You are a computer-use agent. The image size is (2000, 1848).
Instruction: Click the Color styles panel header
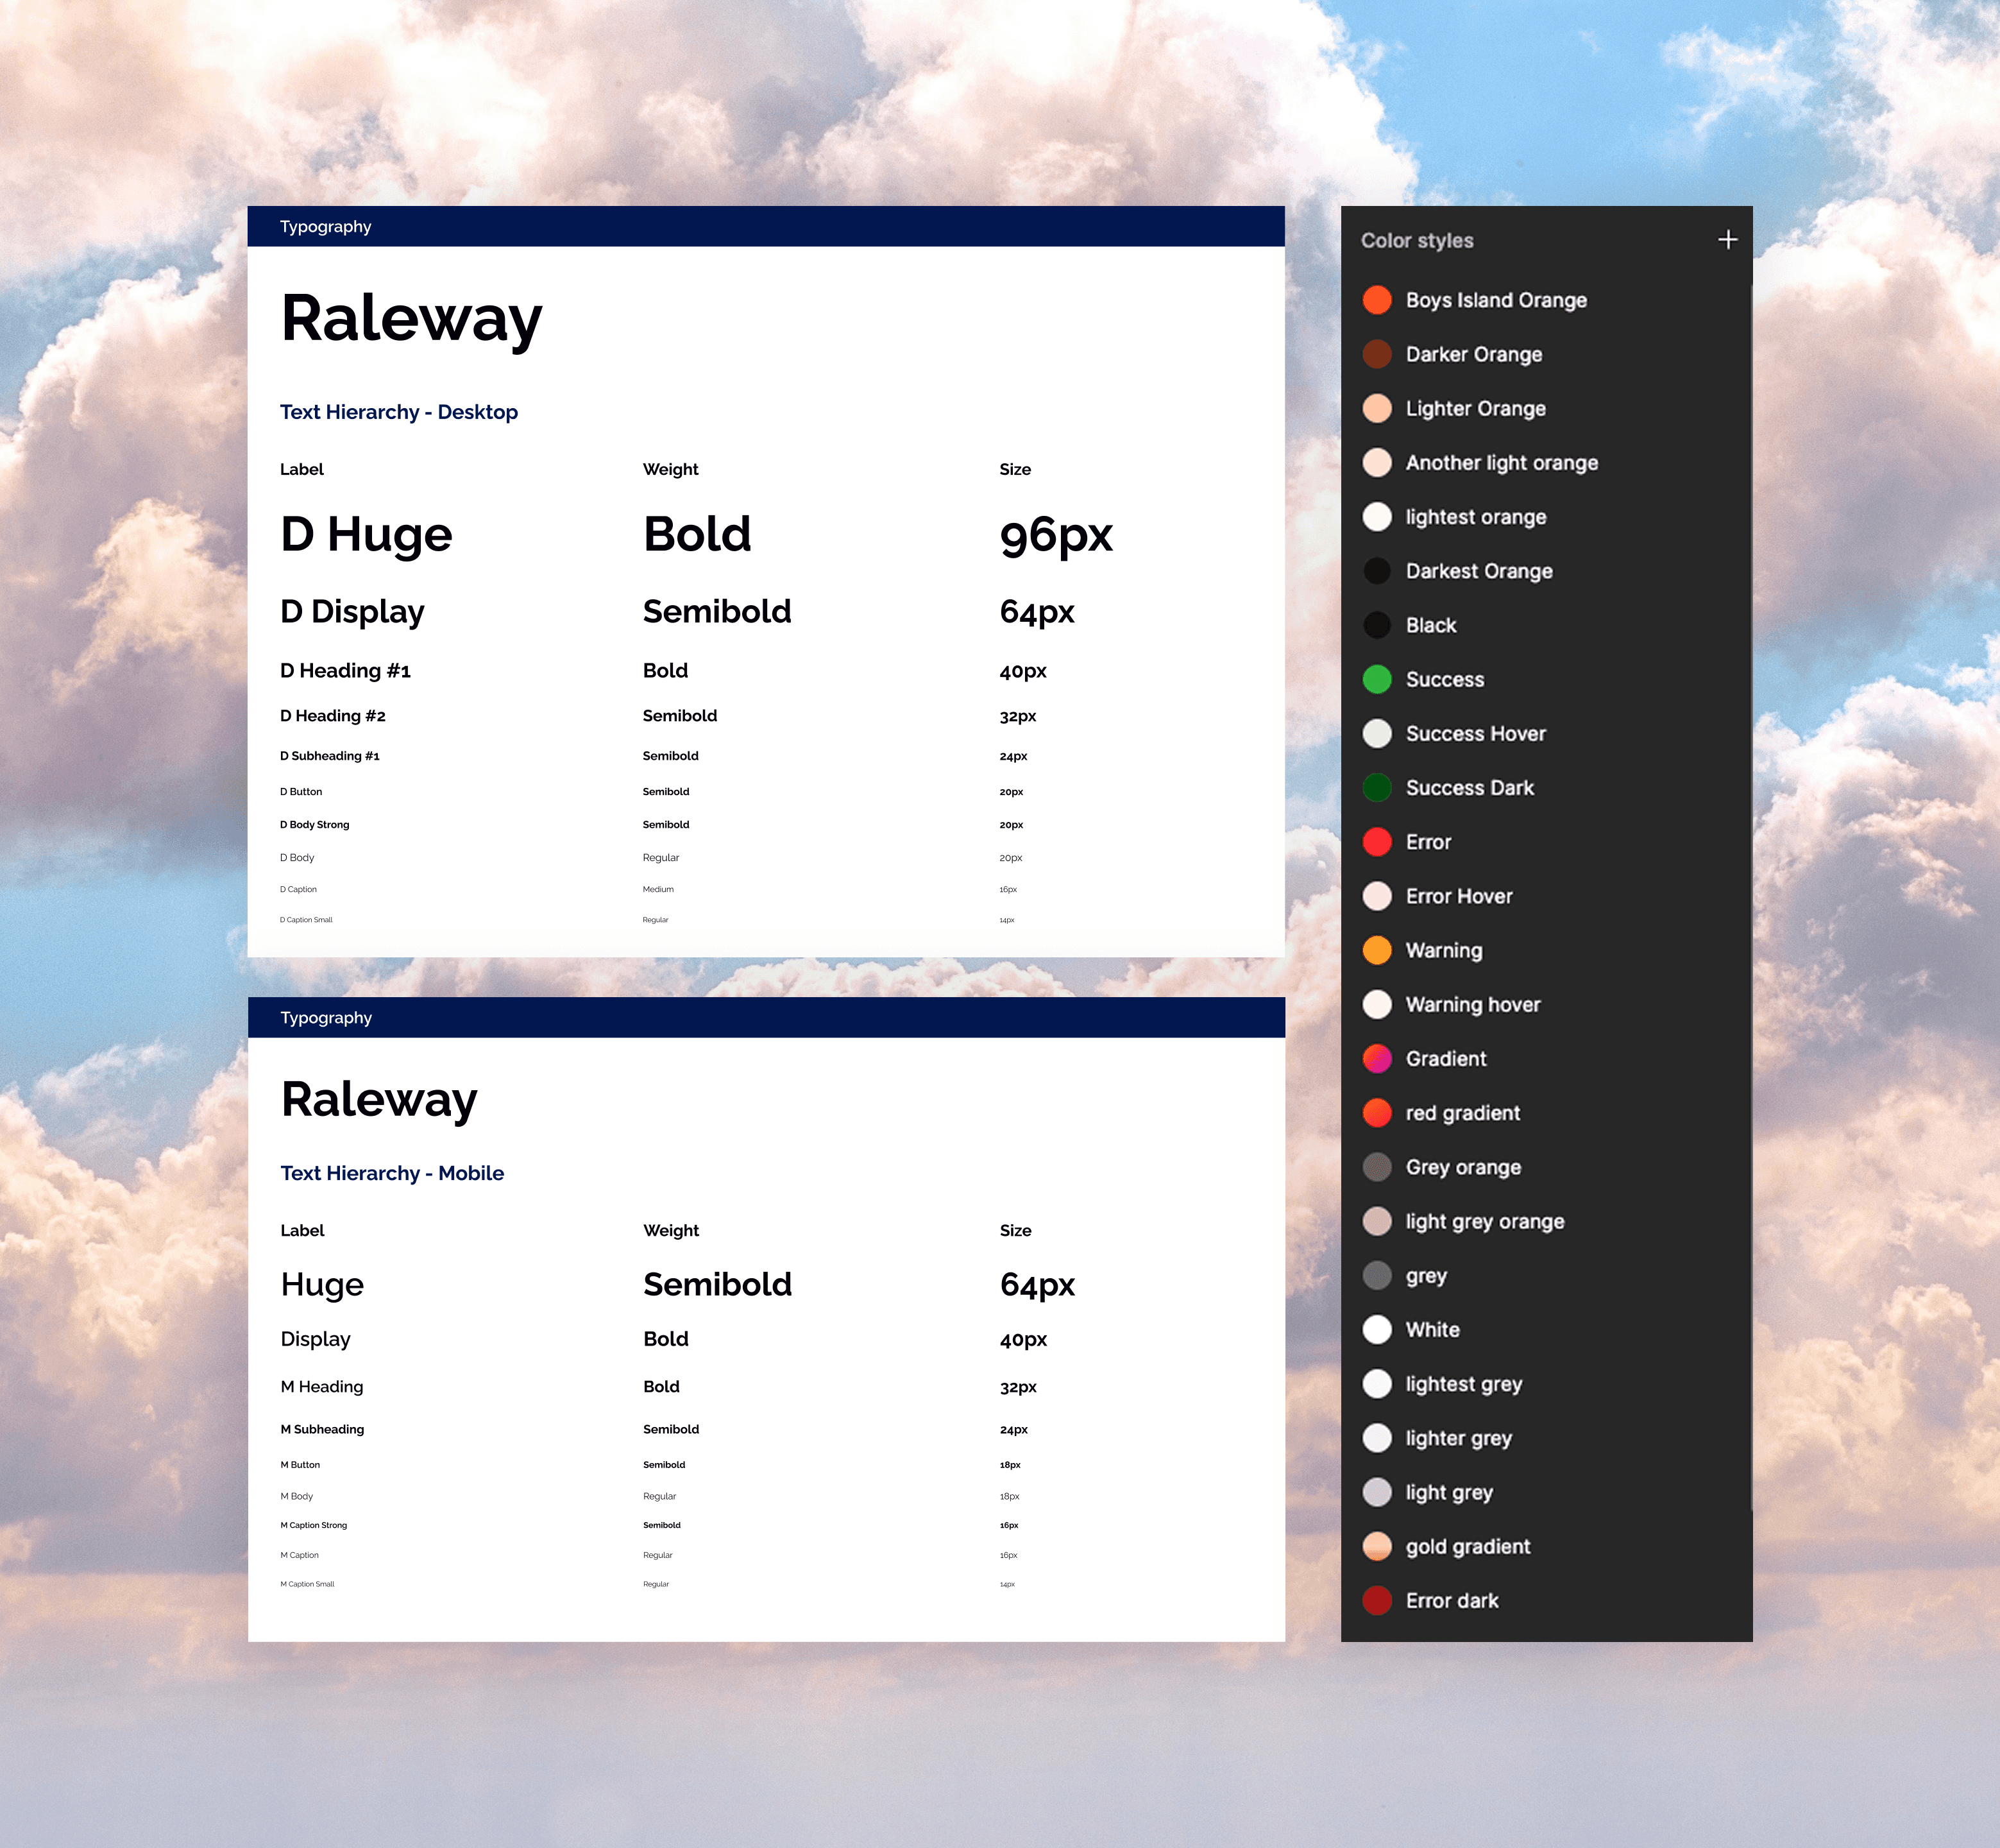coord(1416,241)
